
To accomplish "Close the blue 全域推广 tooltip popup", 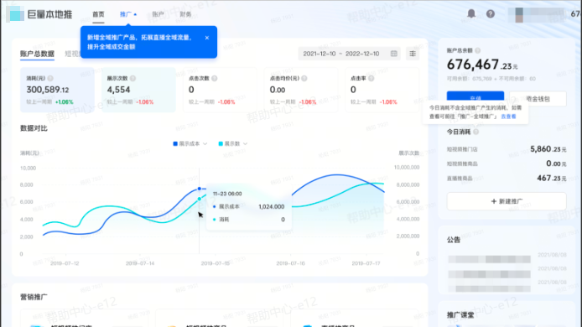I will (207, 38).
